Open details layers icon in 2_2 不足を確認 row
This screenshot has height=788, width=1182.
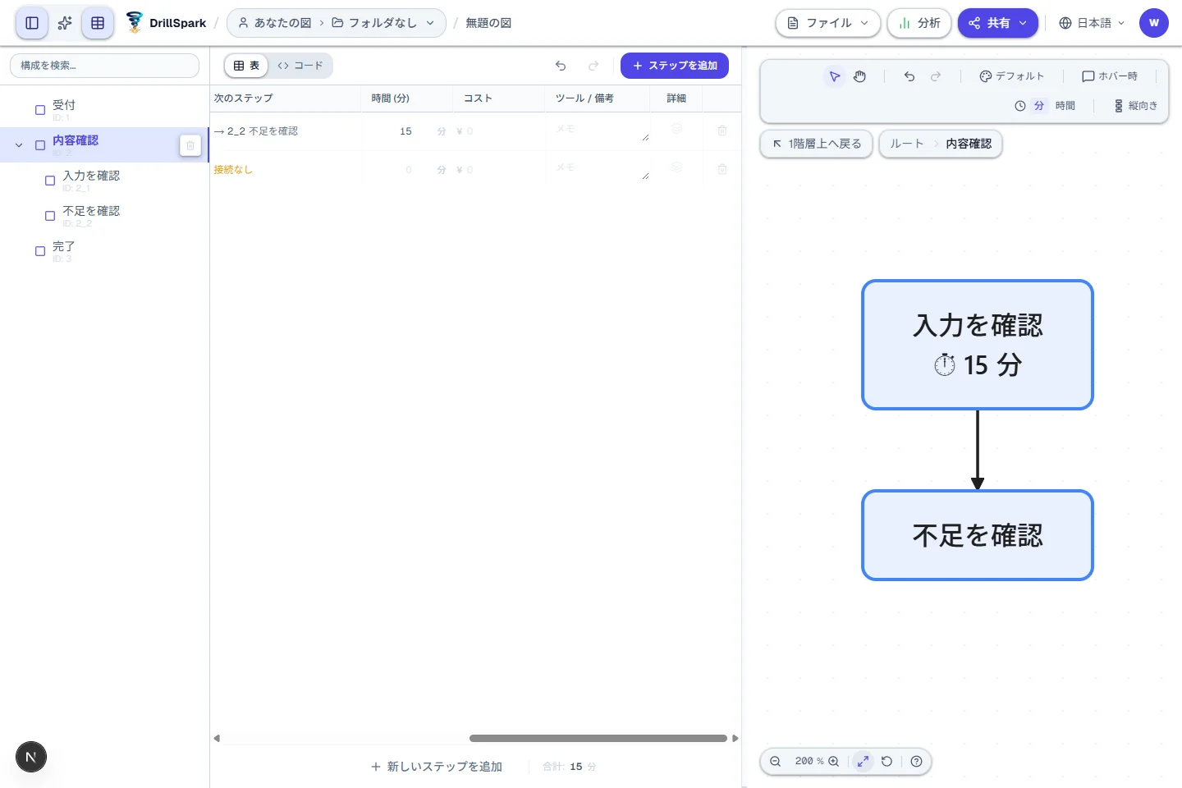point(677,129)
